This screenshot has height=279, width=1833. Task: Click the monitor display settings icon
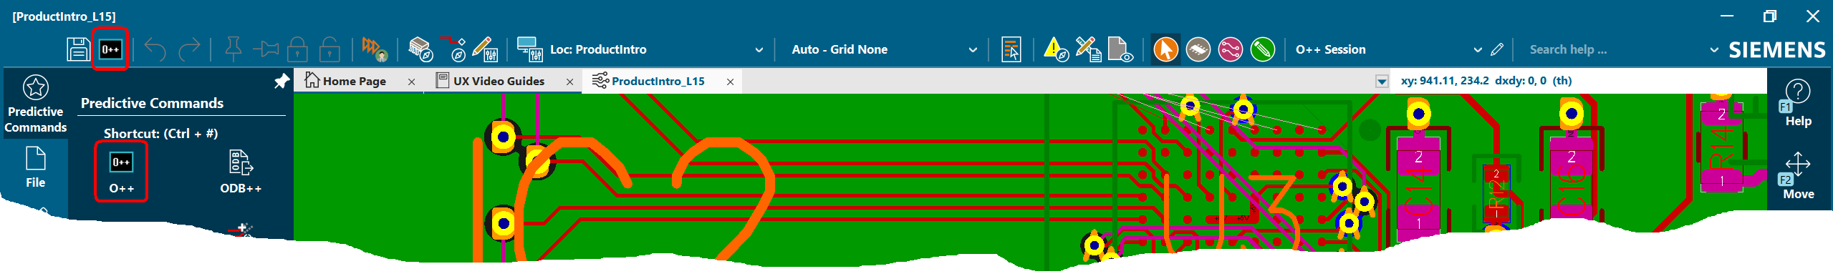530,49
